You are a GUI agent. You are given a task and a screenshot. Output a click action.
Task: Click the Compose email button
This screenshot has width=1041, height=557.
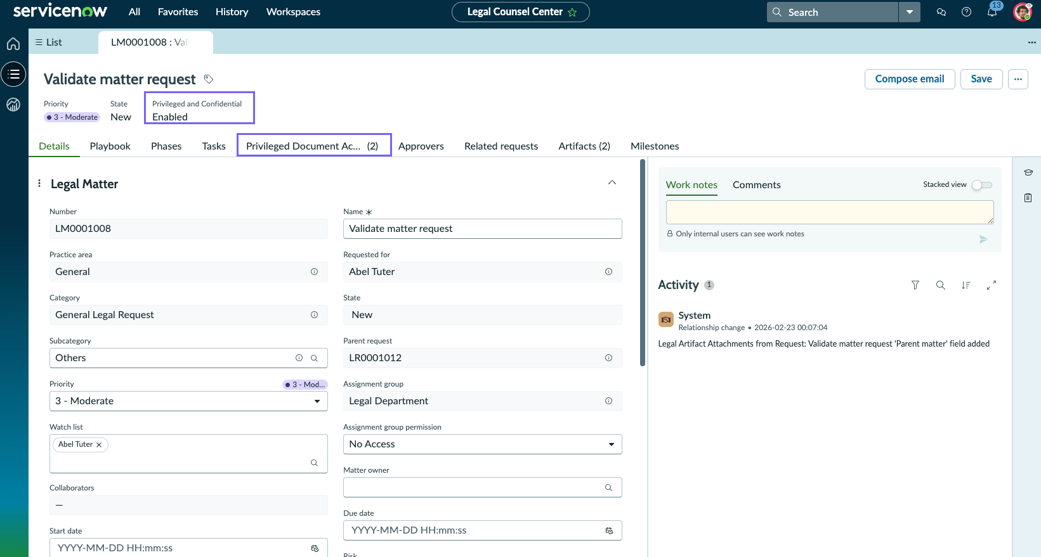910,79
